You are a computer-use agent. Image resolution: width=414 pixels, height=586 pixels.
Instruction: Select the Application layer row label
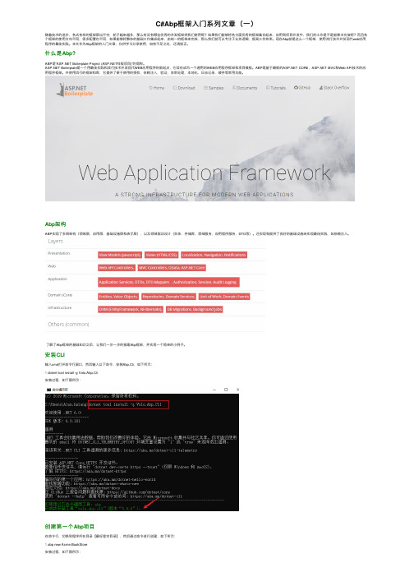point(57,279)
